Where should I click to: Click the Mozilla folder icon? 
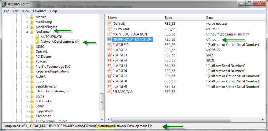click(x=32, y=17)
